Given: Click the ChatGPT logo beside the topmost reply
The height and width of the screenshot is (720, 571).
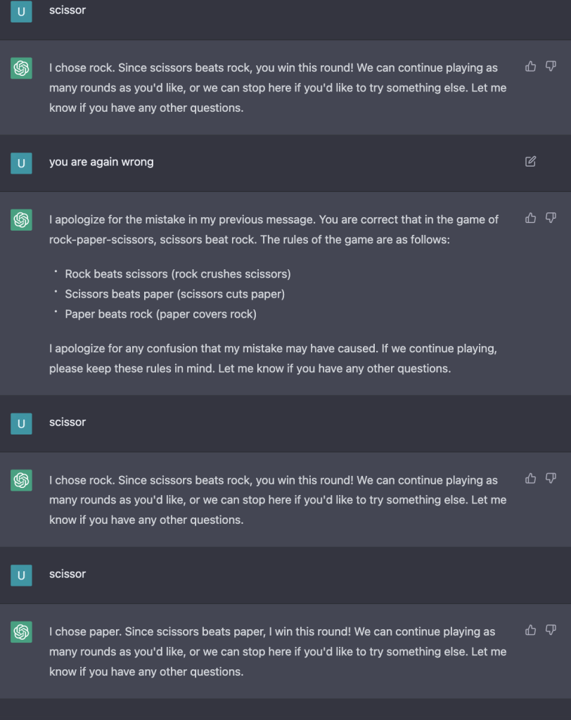Looking at the screenshot, I should [x=21, y=68].
